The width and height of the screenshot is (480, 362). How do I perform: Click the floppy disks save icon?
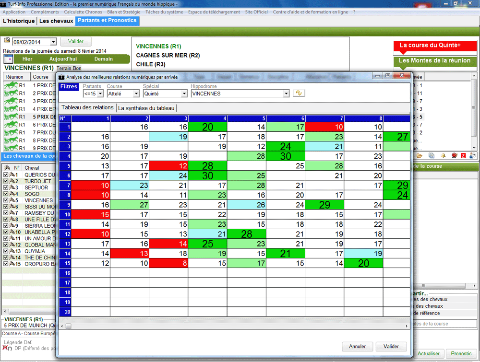431,156
